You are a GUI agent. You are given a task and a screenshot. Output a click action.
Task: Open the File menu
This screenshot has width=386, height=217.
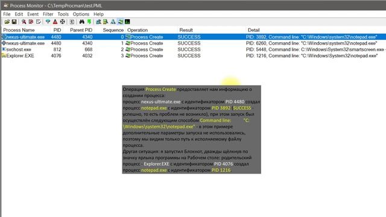[7, 14]
